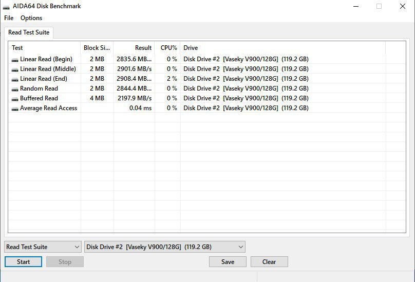Click the Average Read Access disk icon
Viewport: 415px width, 282px height.
[x=15, y=109]
